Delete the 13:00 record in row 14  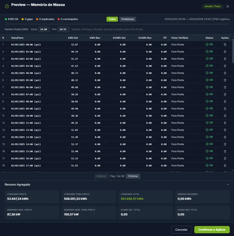point(225,137)
